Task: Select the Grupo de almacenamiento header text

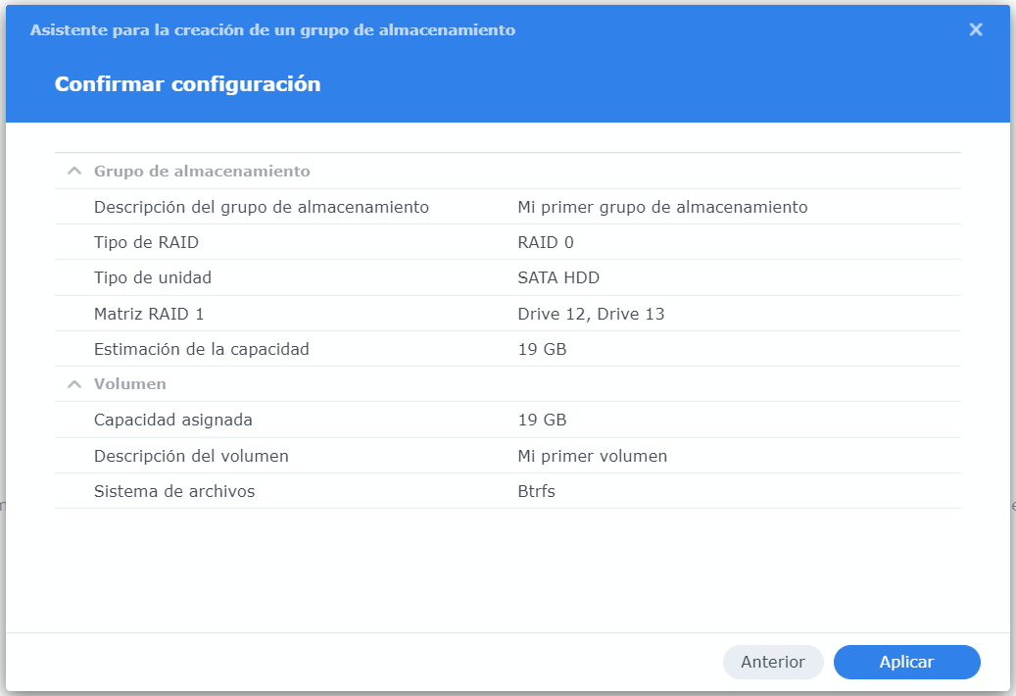Action: (x=202, y=172)
